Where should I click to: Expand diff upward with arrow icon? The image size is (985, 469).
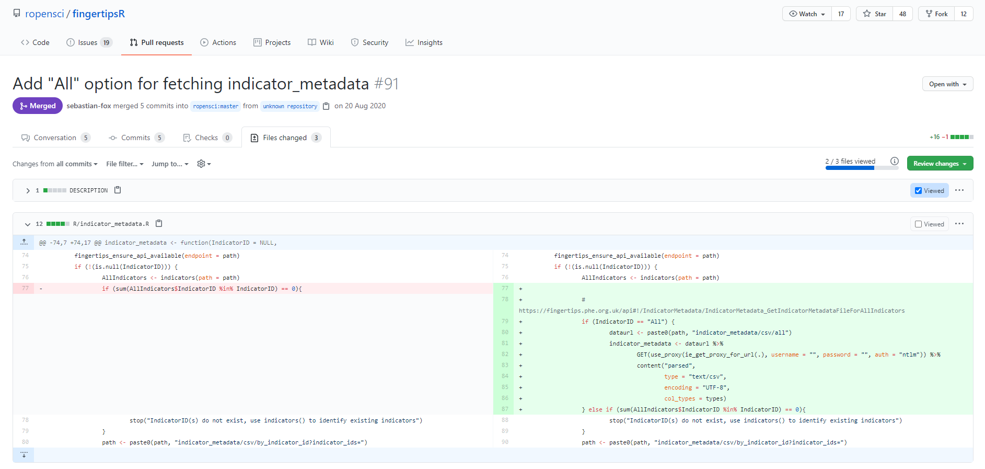pyautogui.click(x=24, y=242)
